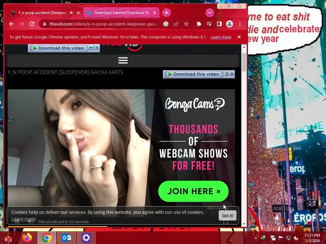Toggle the Chrome side panel icon
The height and width of the screenshot is (244, 326).
219,24
